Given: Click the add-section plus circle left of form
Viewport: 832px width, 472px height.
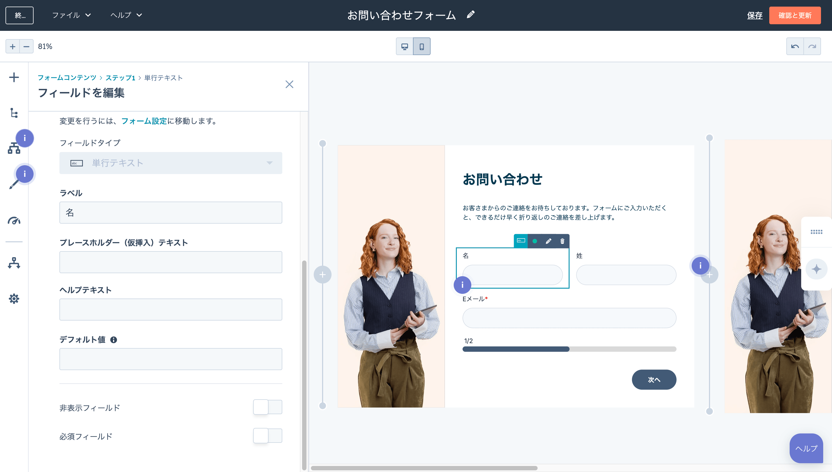Looking at the screenshot, I should (x=322, y=275).
